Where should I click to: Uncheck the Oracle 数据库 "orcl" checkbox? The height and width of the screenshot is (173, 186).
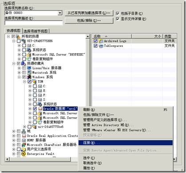point(35,109)
